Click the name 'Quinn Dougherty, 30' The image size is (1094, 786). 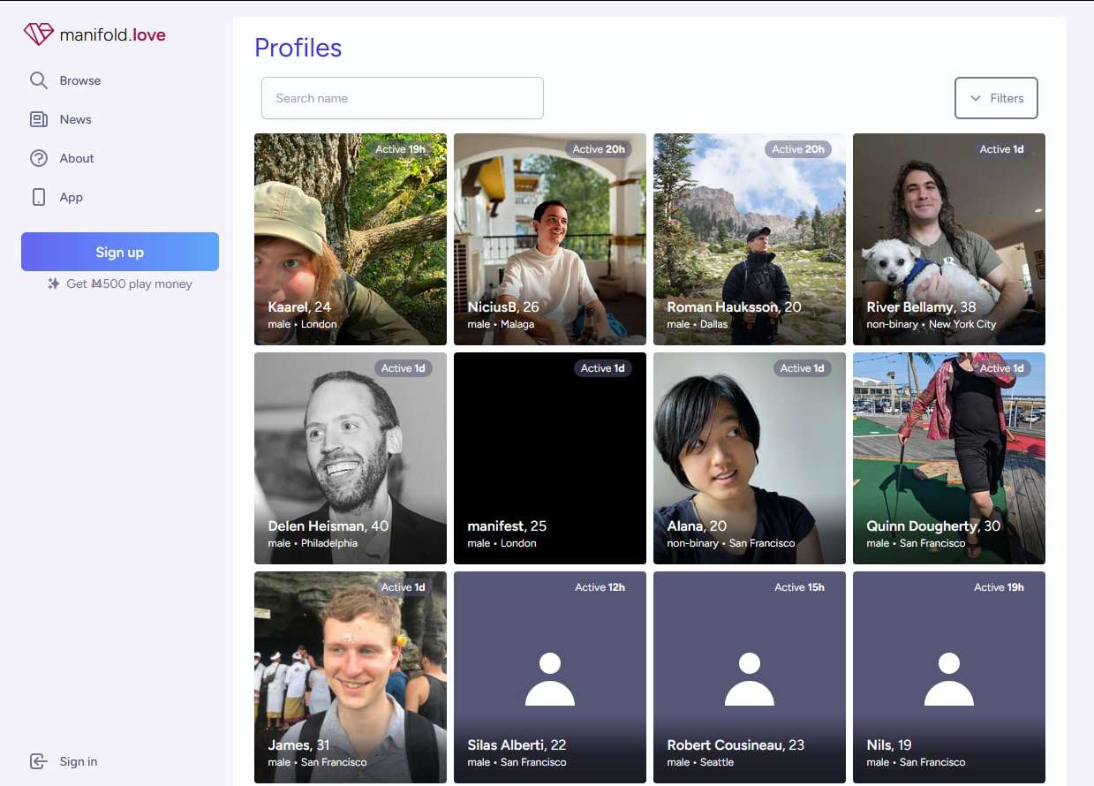click(x=933, y=526)
